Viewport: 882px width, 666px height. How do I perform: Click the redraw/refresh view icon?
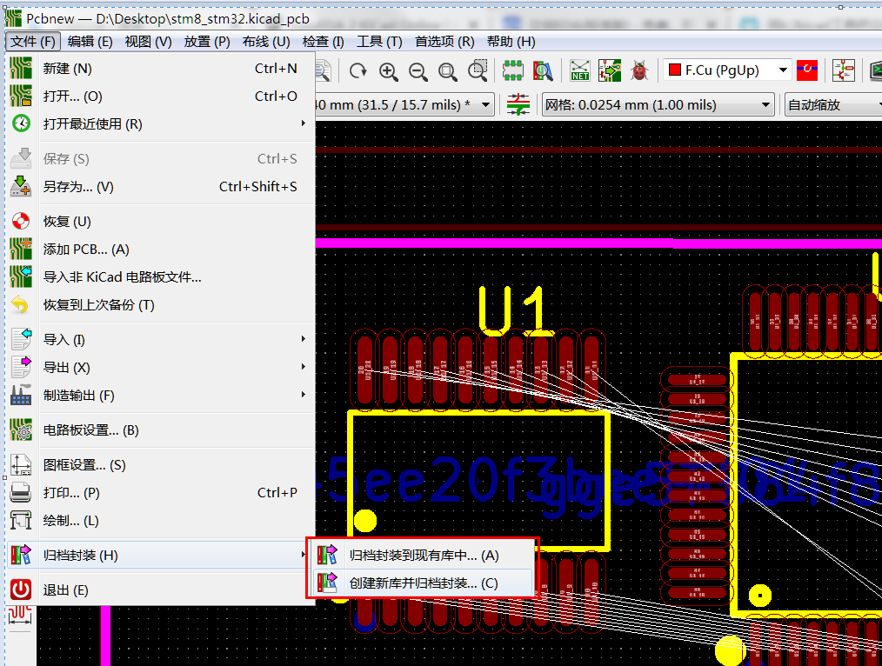click(x=358, y=70)
